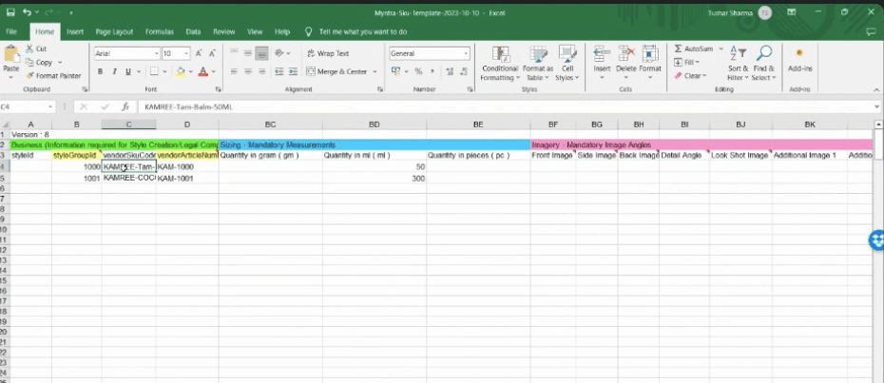Click the Undo arrow icon
Image resolution: width=884 pixels, height=383 pixels.
[x=28, y=11]
